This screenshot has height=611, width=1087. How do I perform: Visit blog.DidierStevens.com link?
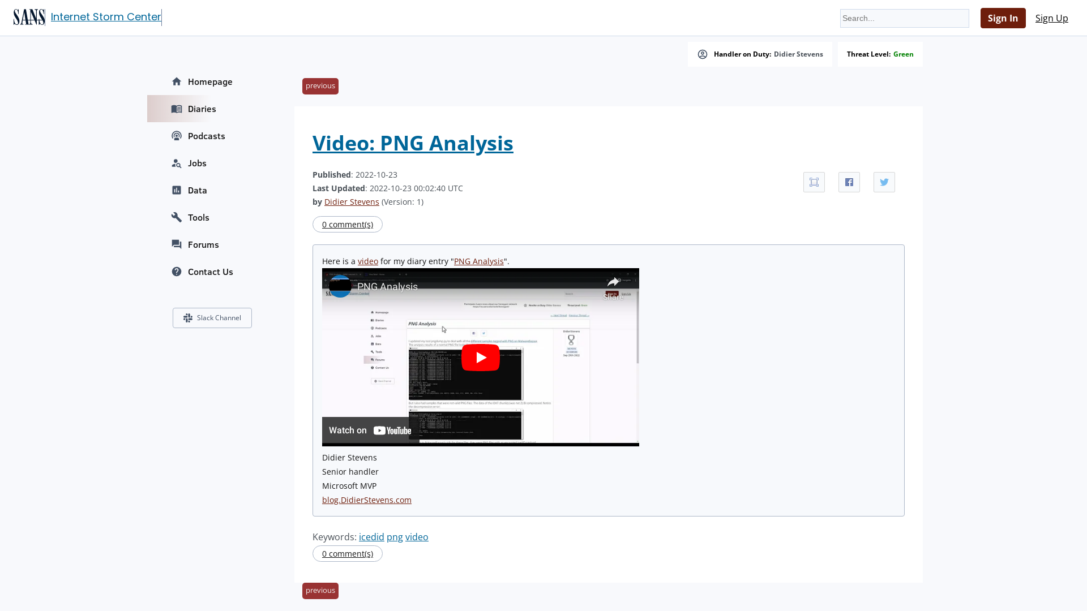tap(366, 500)
